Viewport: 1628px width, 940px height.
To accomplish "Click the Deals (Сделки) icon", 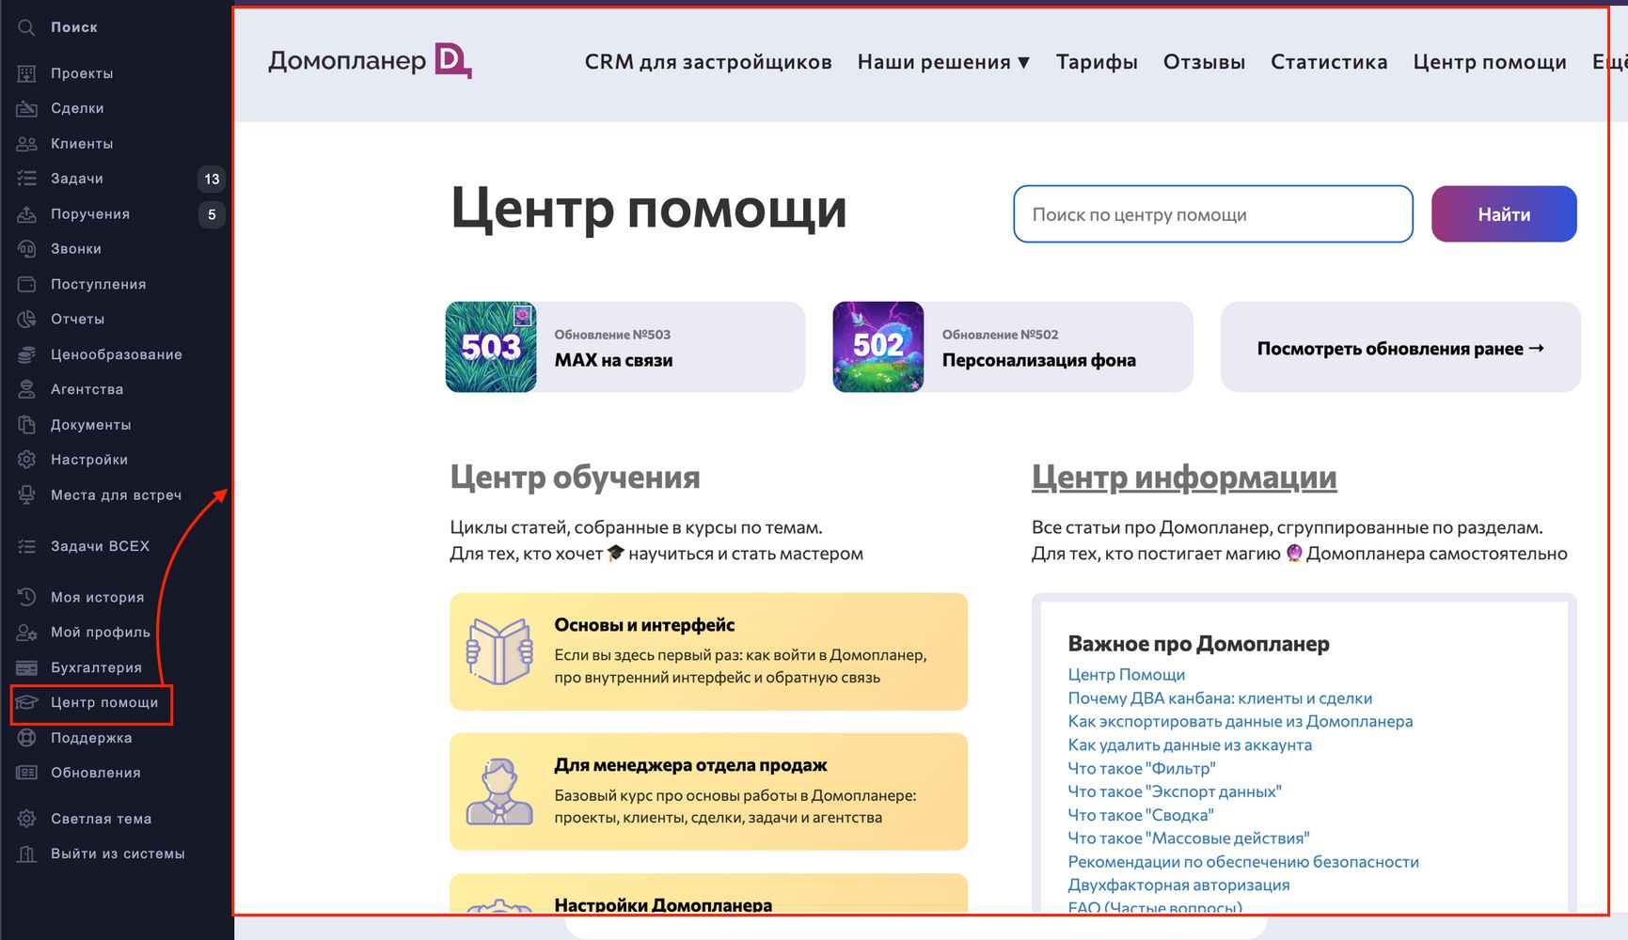I will (x=26, y=108).
